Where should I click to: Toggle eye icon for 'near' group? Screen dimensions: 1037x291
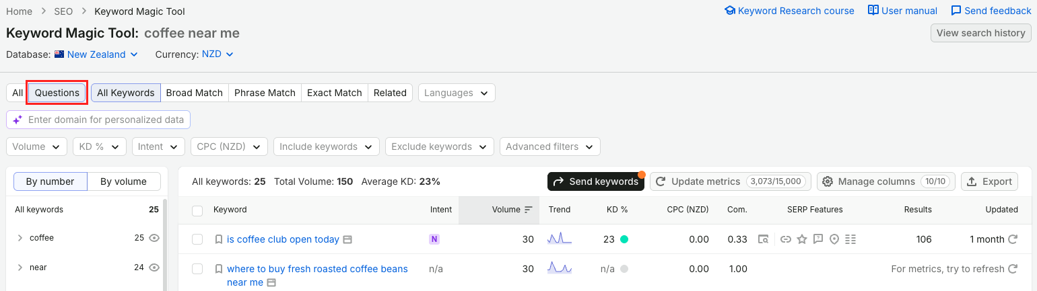click(x=154, y=267)
